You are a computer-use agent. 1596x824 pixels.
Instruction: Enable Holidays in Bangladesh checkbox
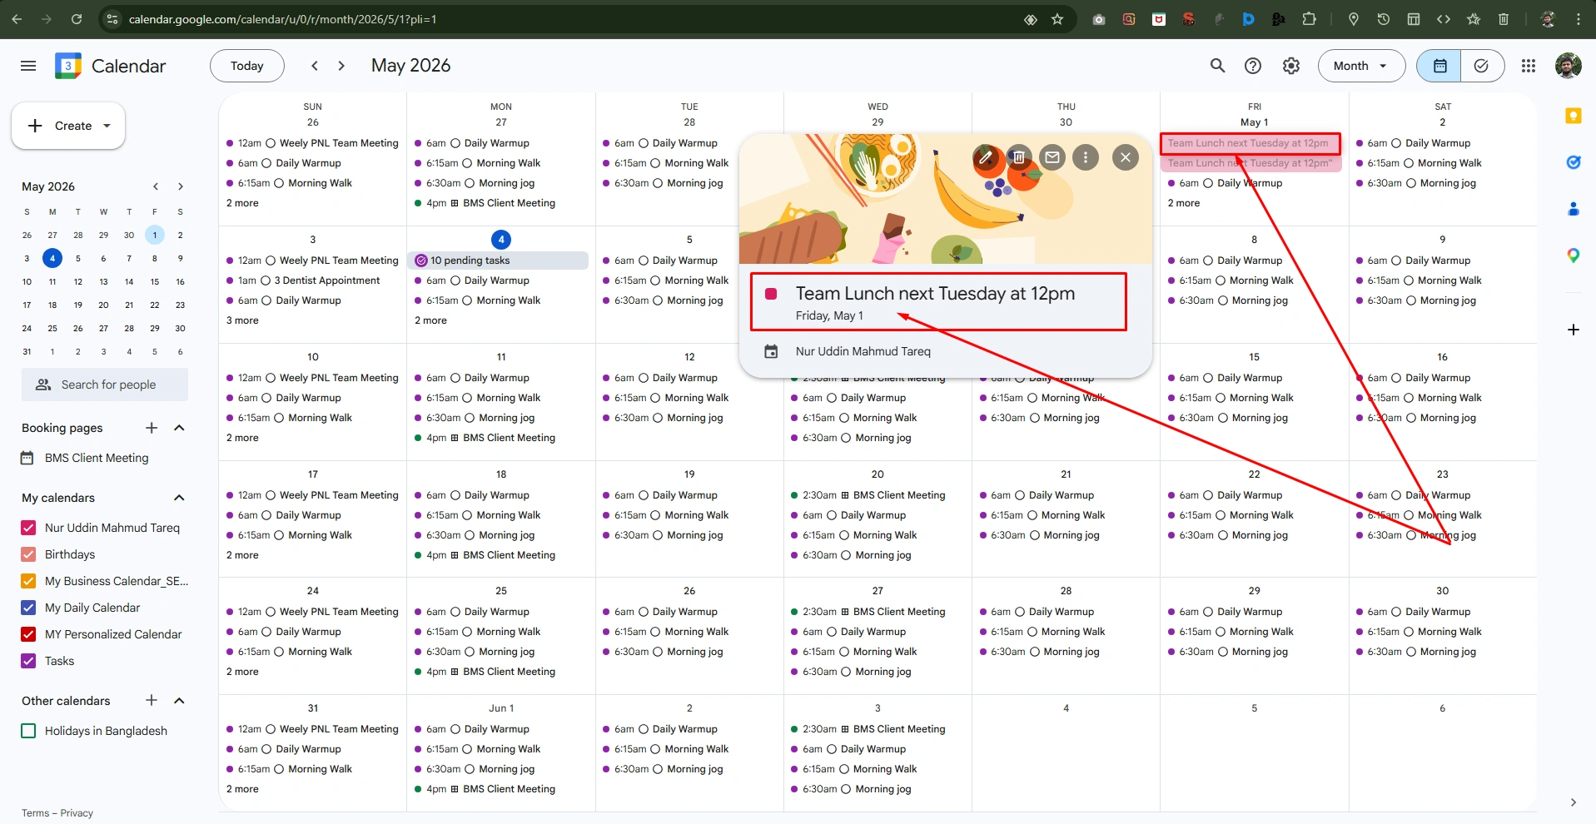click(x=28, y=731)
